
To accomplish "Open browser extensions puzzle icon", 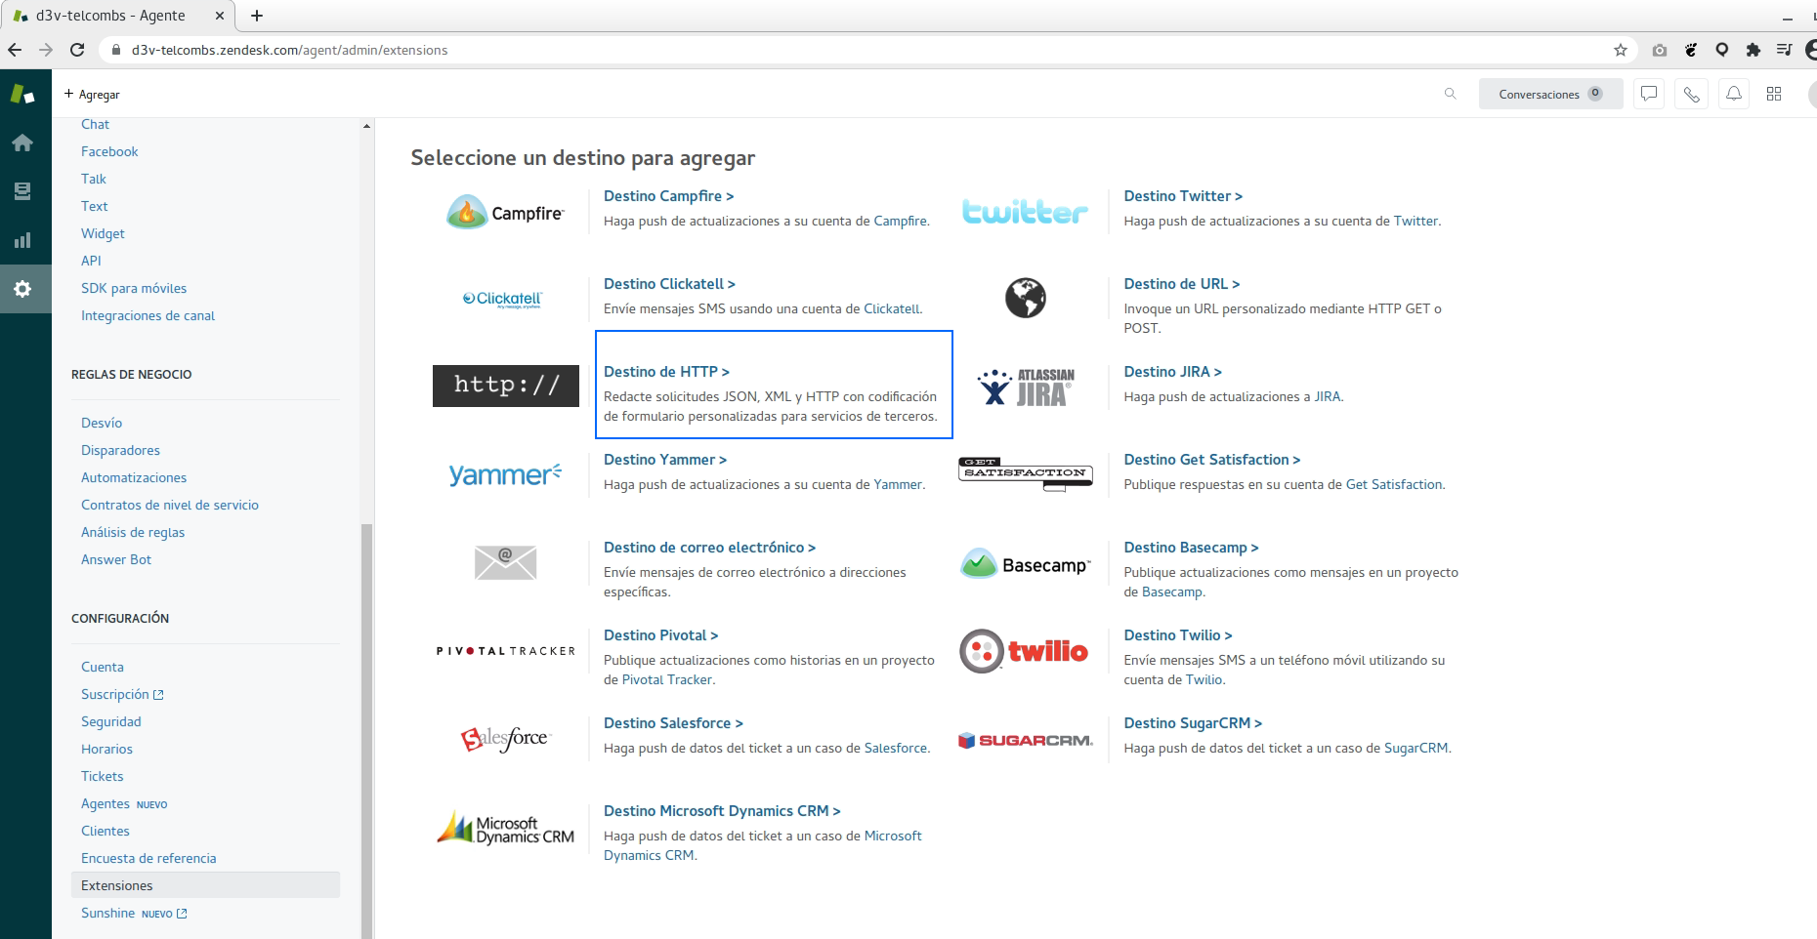I will (1754, 50).
